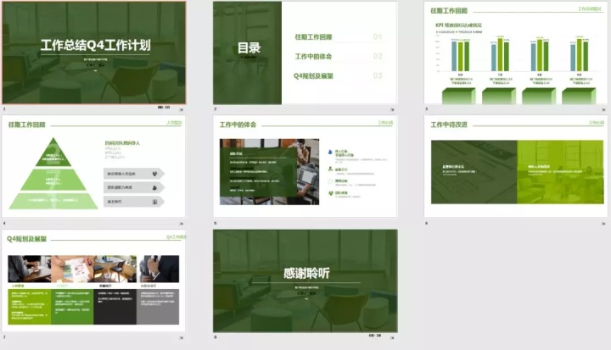Select the title slide '工作总结Q4工作计划' thumbnail

[x=94, y=53]
